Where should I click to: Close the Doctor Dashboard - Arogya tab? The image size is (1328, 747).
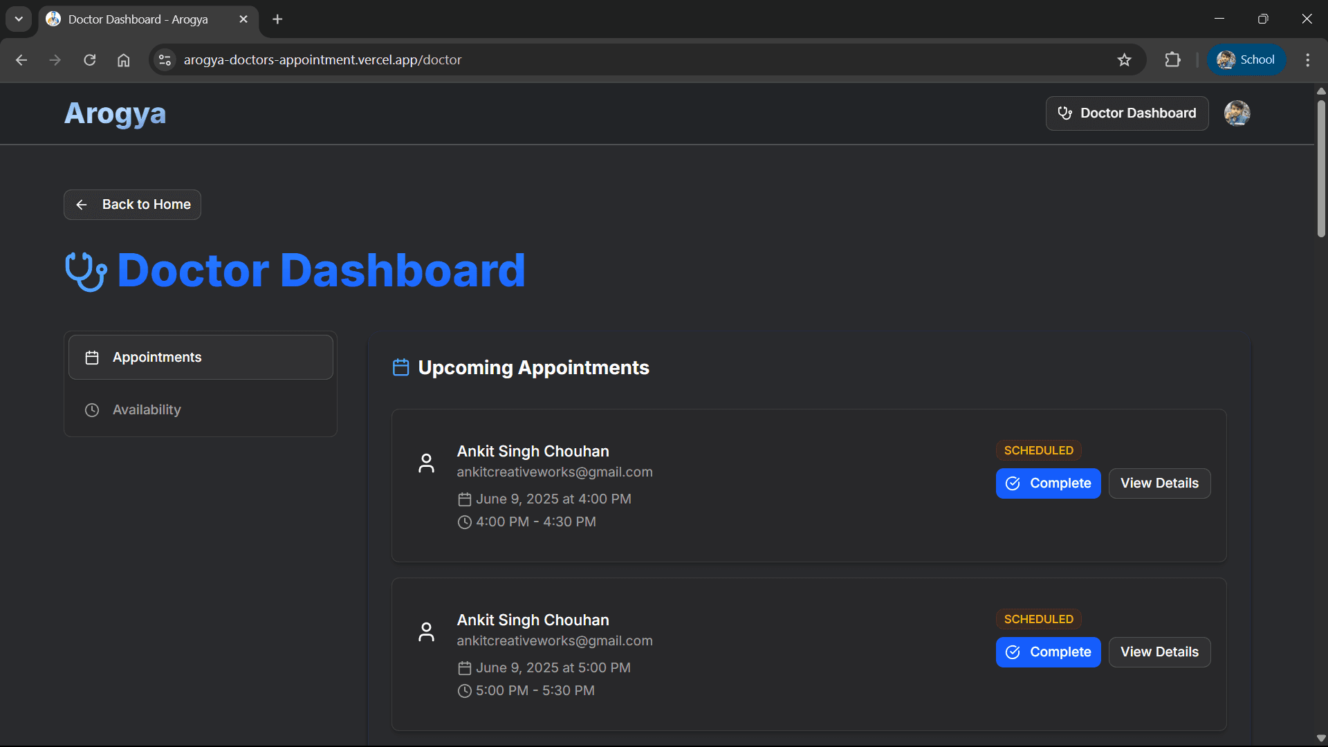coord(243,19)
